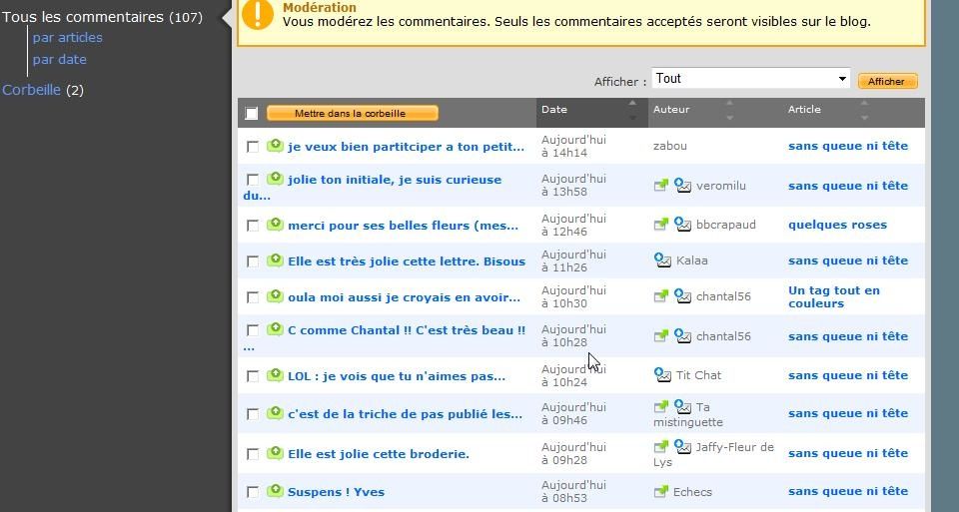Click the 'Mettre dans la corbeille' button
959x512 pixels.
tap(353, 113)
